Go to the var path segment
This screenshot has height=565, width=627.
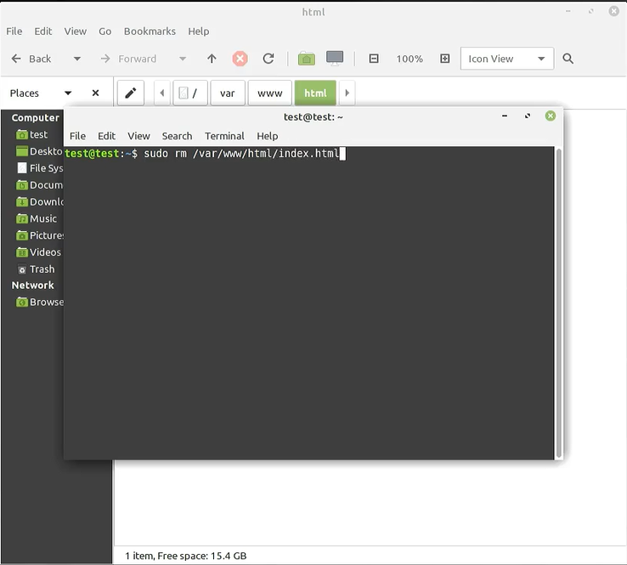coord(227,93)
